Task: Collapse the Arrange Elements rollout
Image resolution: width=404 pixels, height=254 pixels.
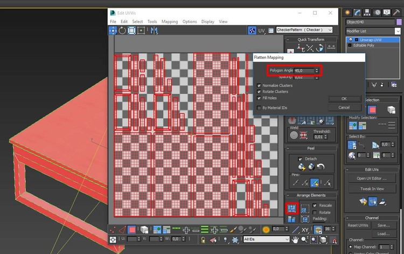Action: (288, 195)
